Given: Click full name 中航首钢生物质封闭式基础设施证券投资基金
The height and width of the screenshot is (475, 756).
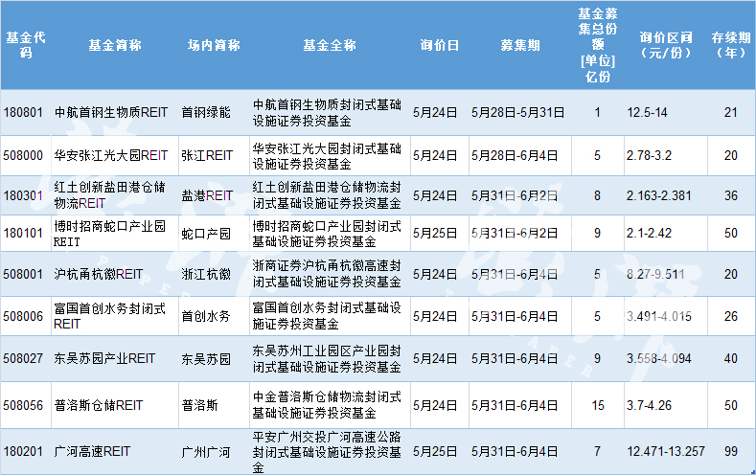Looking at the screenshot, I should [x=327, y=112].
